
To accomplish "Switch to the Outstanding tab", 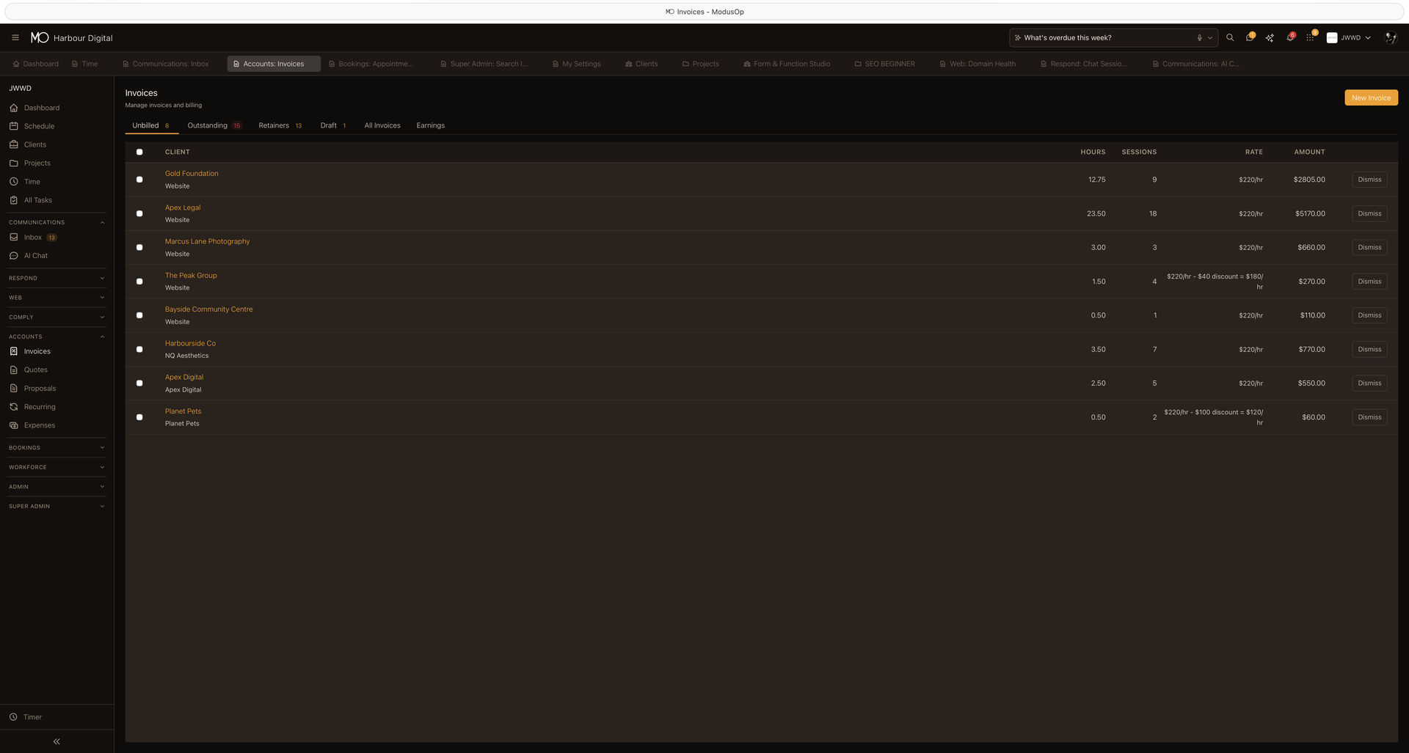I will [x=208, y=125].
